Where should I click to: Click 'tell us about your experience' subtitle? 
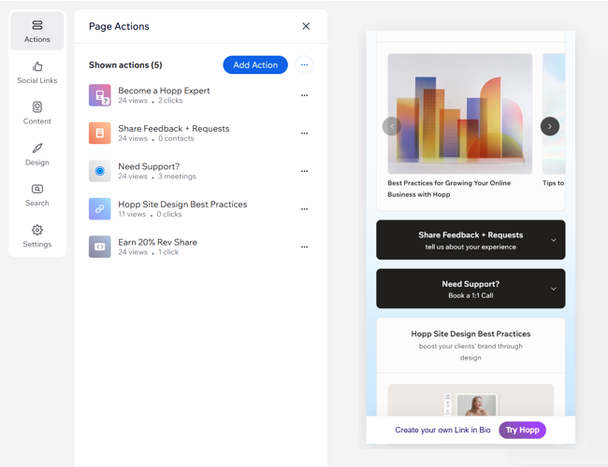point(470,247)
